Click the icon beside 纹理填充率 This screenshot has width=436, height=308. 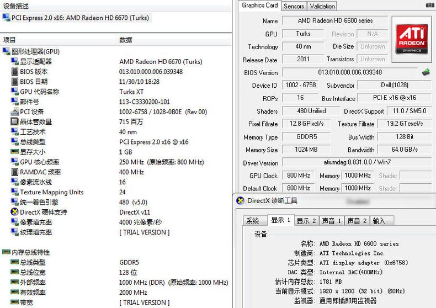(x=15, y=232)
